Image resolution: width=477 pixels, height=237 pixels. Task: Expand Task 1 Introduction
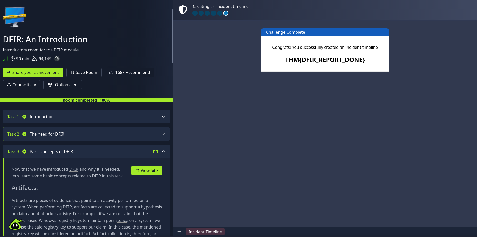click(x=86, y=117)
